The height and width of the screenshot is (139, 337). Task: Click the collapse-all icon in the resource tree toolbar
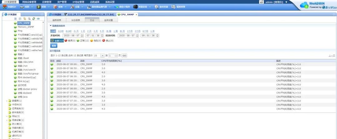(x=20, y=19)
